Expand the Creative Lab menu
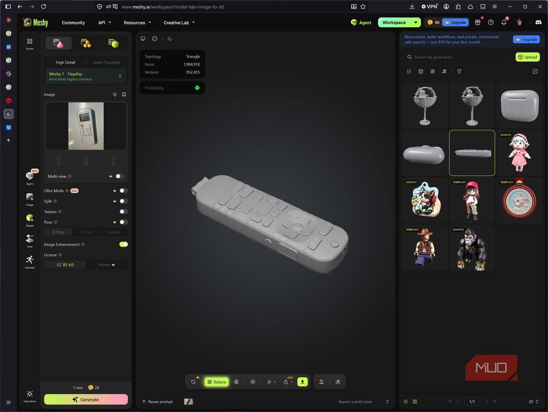The width and height of the screenshot is (548, 412). pyautogui.click(x=179, y=22)
